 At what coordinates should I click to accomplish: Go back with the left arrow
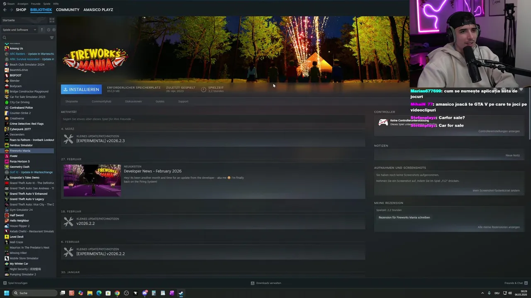[x=5, y=10]
